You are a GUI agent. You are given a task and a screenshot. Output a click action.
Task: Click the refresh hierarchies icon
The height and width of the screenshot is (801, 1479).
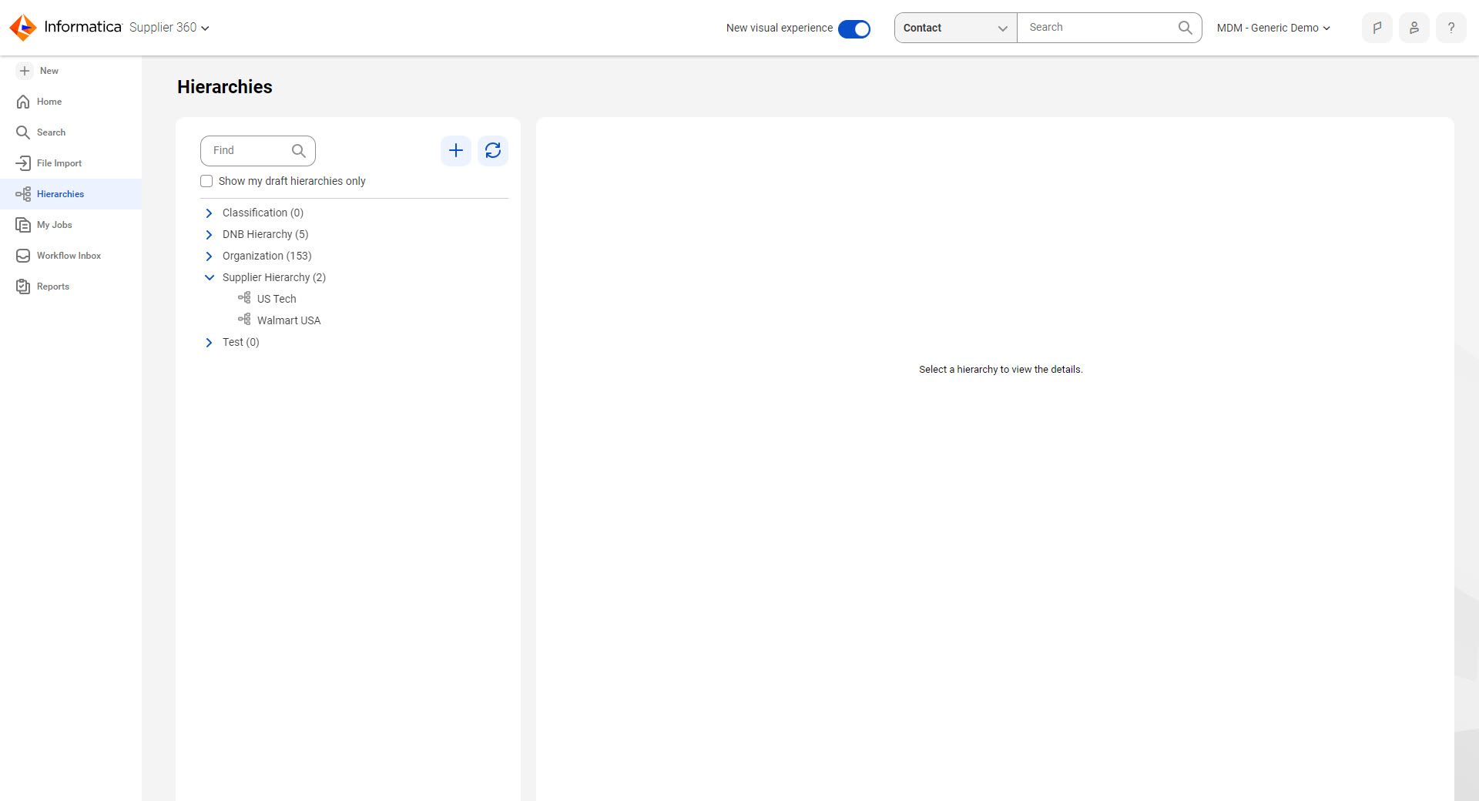point(493,151)
